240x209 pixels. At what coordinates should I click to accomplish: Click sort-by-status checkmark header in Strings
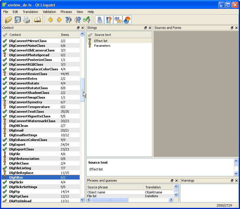[x=90, y=35]
